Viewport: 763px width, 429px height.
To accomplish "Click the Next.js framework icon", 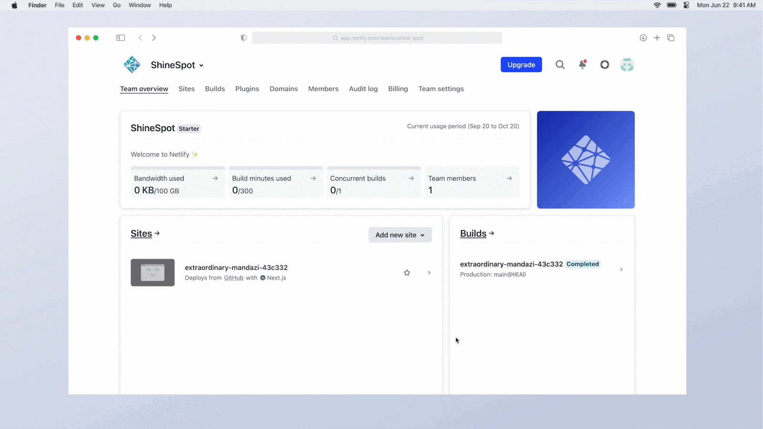I will coord(263,278).
